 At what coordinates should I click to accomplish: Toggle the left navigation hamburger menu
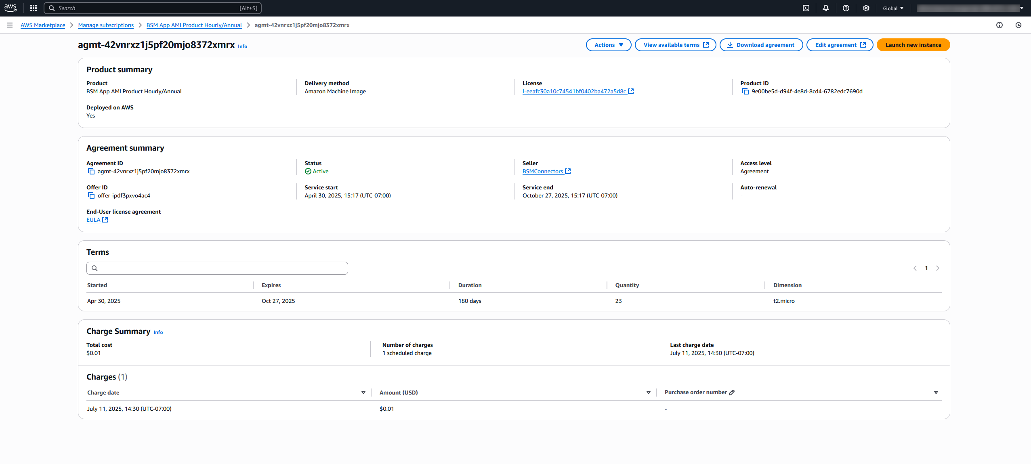pyautogui.click(x=10, y=25)
